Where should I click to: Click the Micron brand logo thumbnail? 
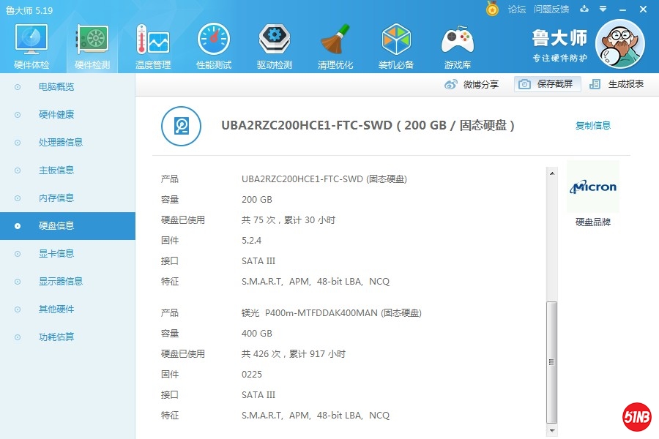point(593,187)
